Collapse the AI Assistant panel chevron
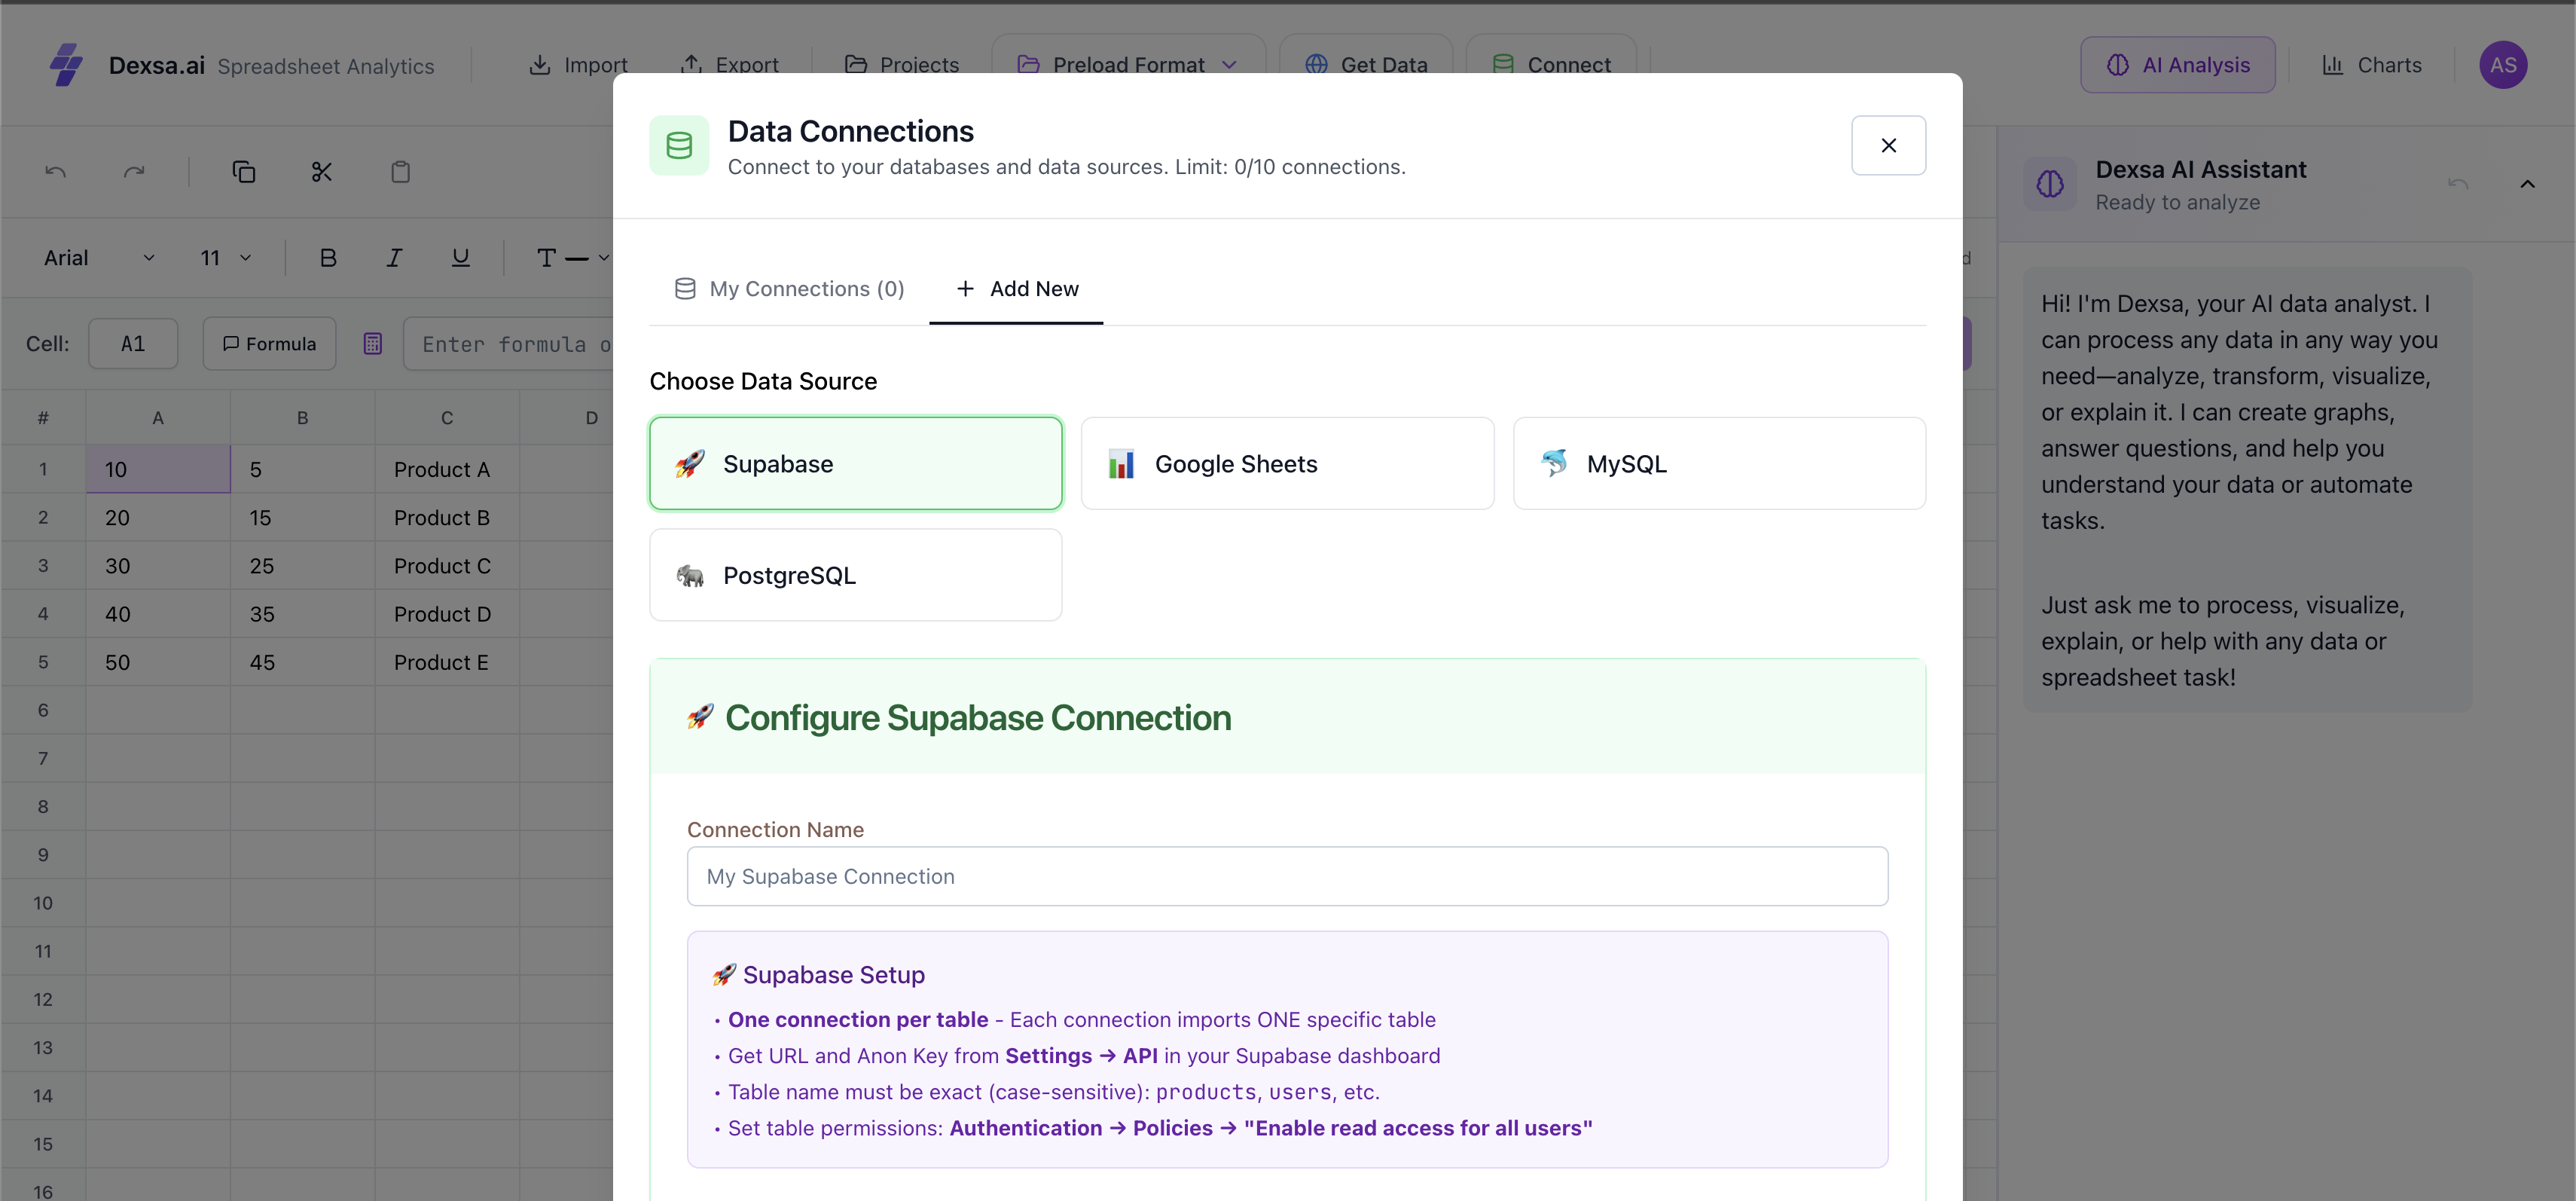This screenshot has height=1201, width=2576. pyautogui.click(x=2527, y=184)
